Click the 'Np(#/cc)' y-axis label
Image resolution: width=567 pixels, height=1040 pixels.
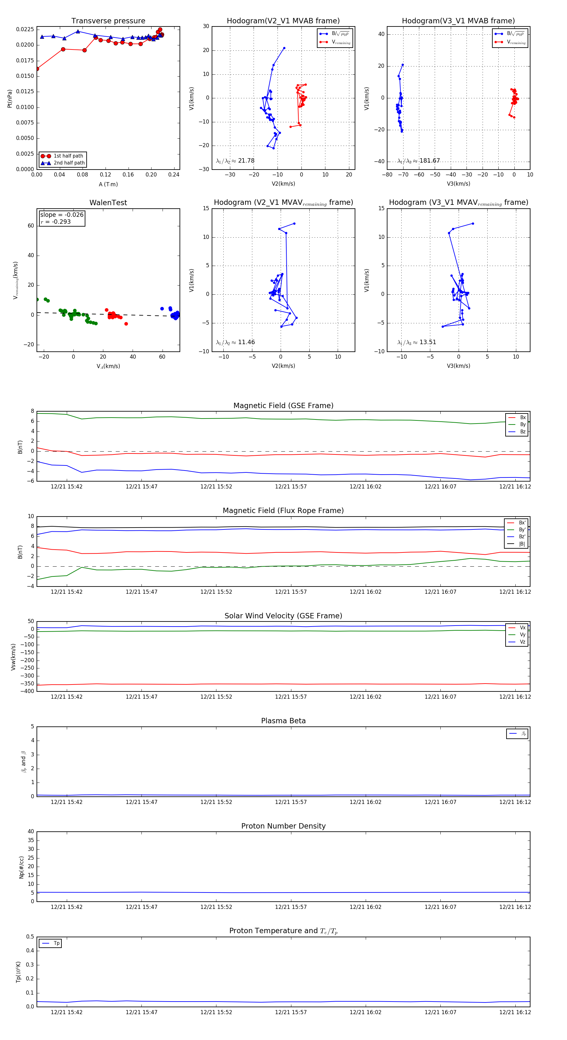pos(21,867)
